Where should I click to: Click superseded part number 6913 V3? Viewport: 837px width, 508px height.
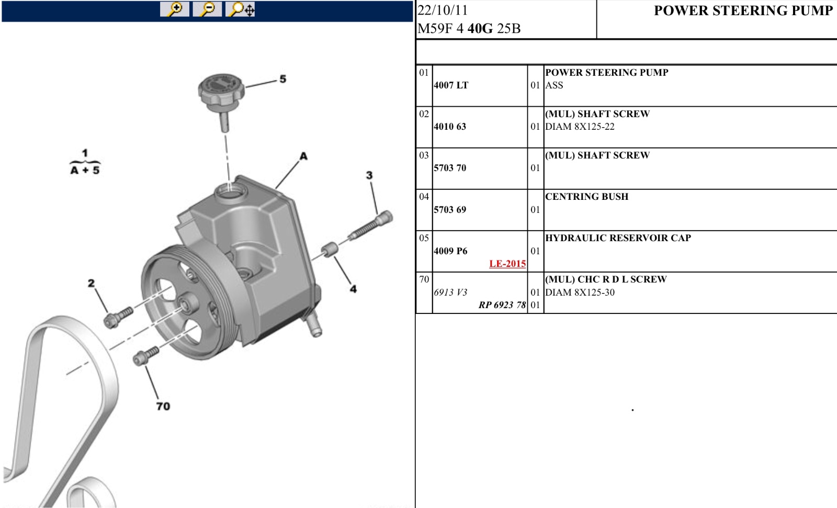[x=450, y=292]
